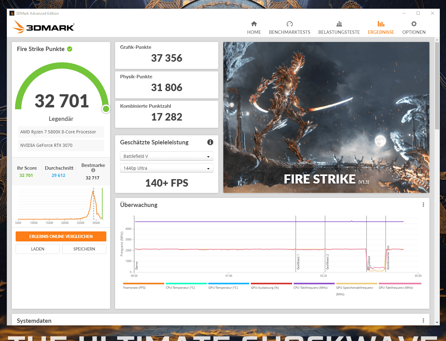The width and height of the screenshot is (446, 341).
Task: Click the GPU-Auslastung red color swatch
Action: coord(271,283)
